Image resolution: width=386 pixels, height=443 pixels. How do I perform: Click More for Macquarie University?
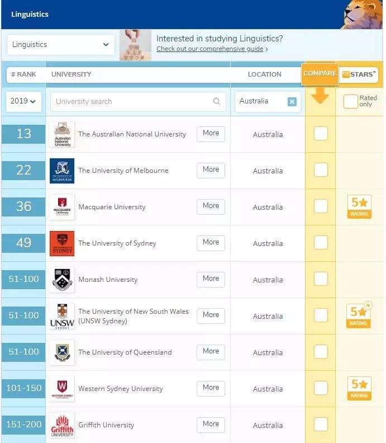click(211, 206)
